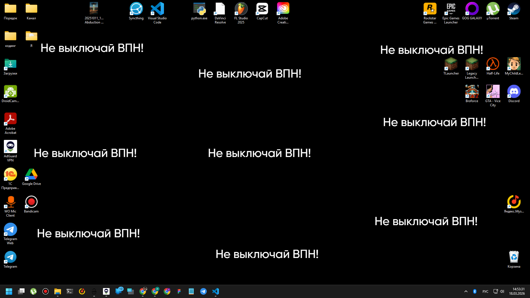The height and width of the screenshot is (298, 530).
Task: Open the Загрузки folder on the desktop
Action: point(10,64)
